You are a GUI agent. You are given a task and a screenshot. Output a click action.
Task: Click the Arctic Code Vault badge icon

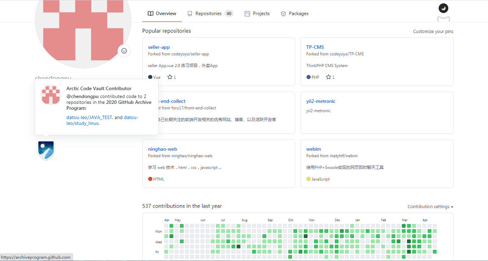tap(46, 150)
